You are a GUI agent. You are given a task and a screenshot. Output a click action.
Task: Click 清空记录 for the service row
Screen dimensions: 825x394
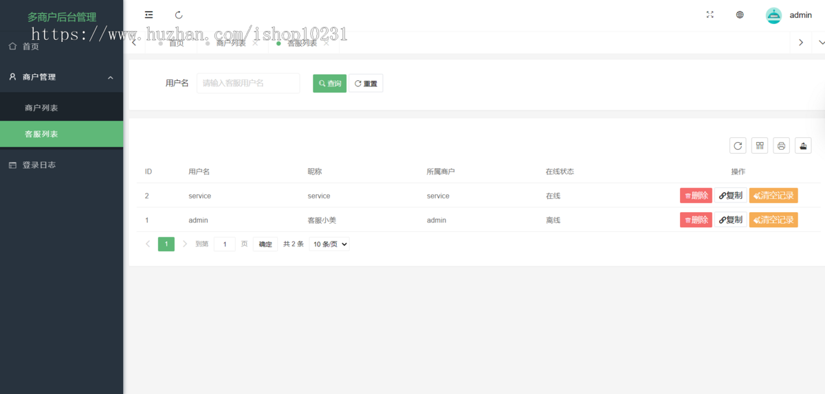click(773, 196)
